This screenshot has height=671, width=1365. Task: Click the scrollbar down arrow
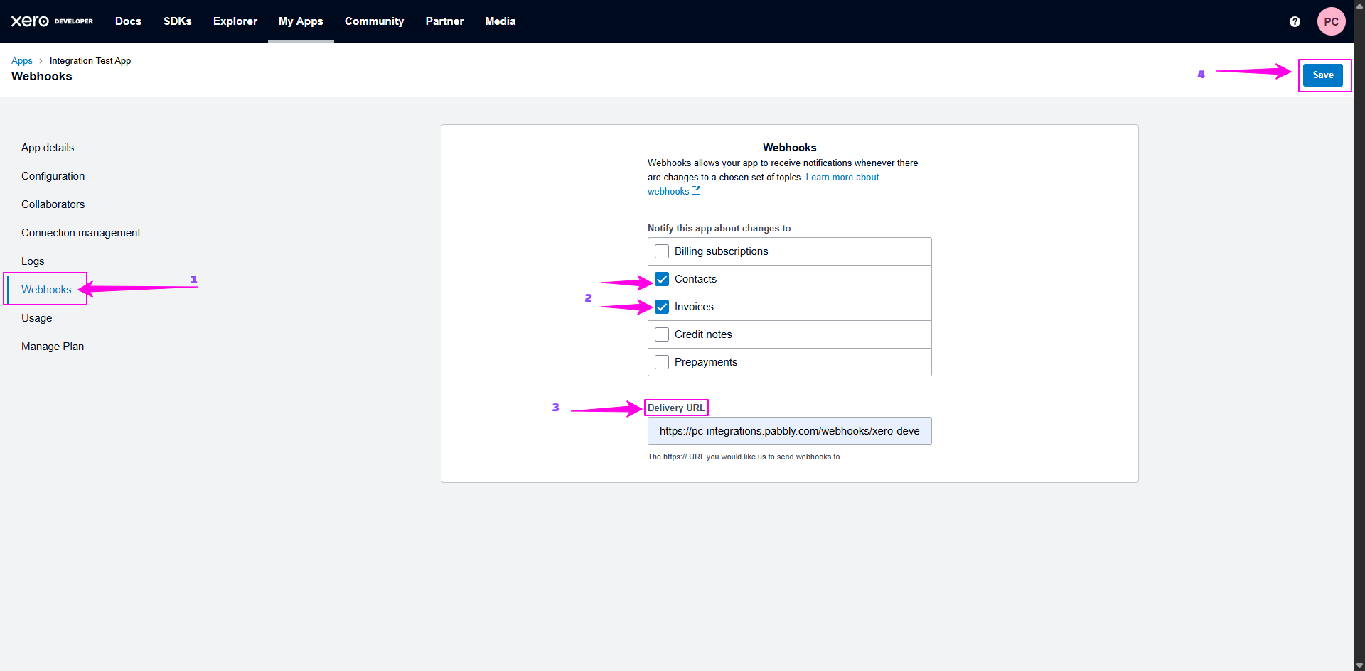(1359, 666)
